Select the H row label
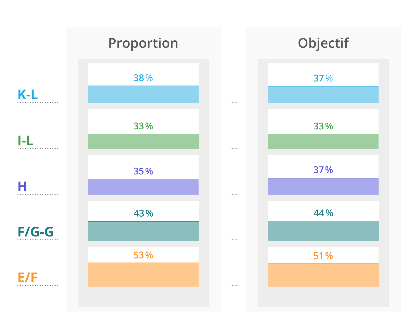The height and width of the screenshot is (326, 413). 22,187
